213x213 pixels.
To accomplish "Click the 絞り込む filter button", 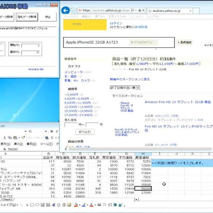I will tap(85, 132).
